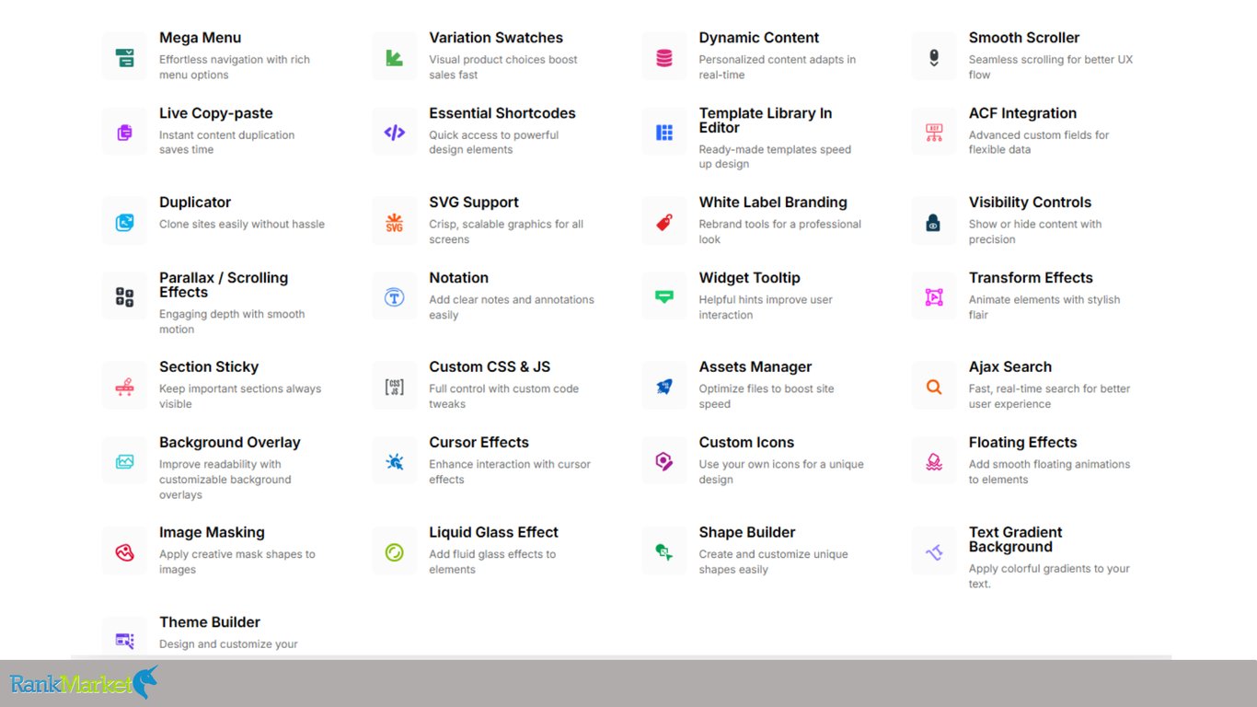Click 'Ready-made templates speed up design' text
The height and width of the screenshot is (707, 1257).
(775, 156)
